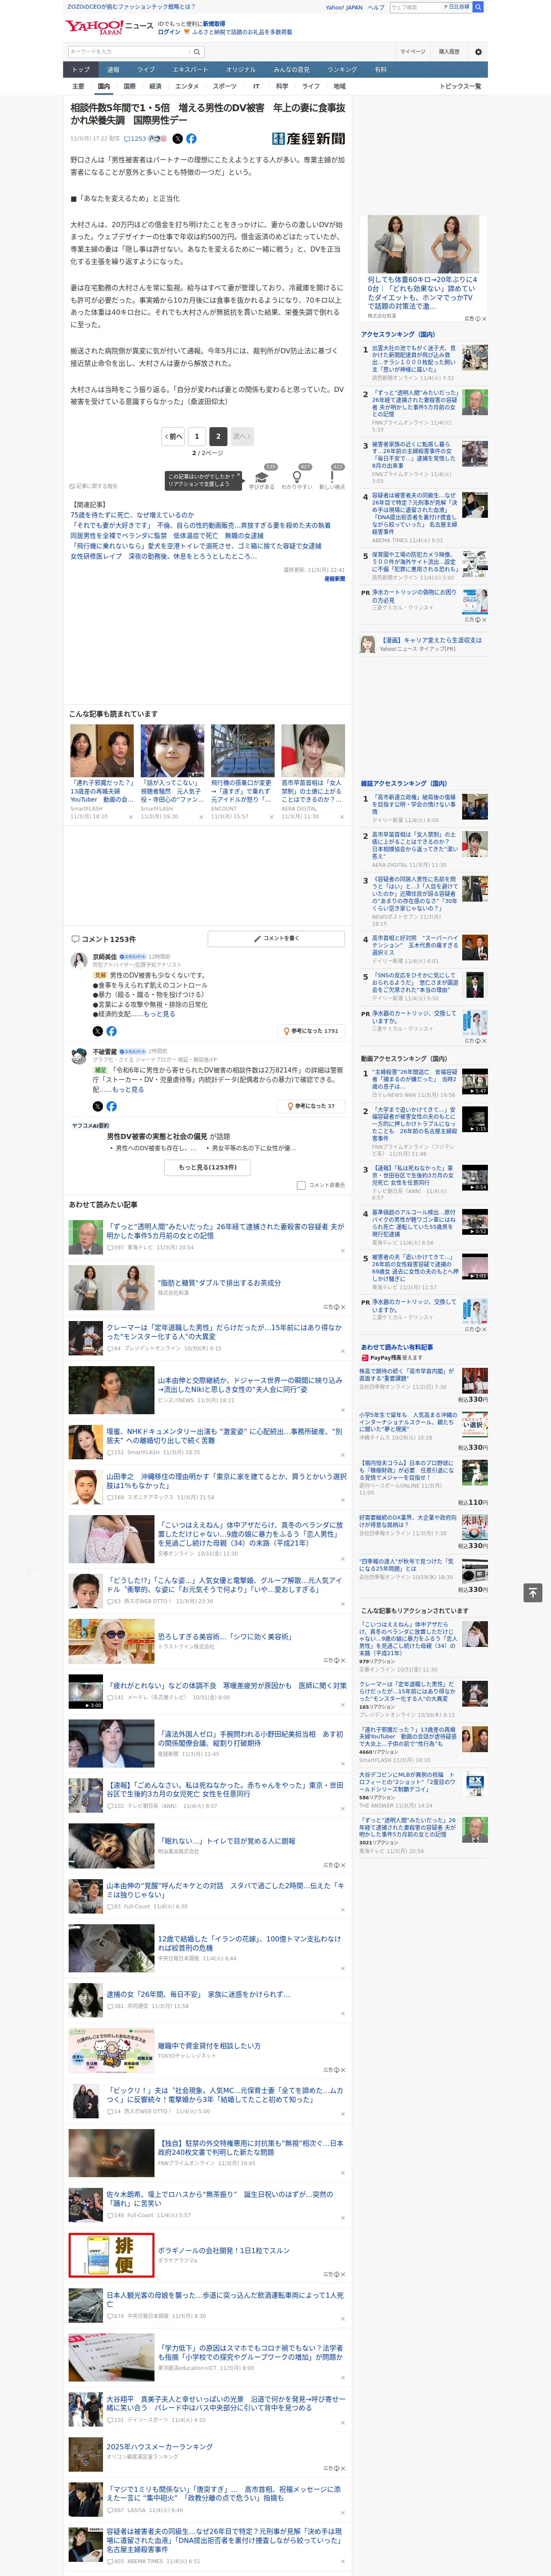Viewport: 551px width, 2576px height.
Task: React with 新しい視点 exclamation icon
Action: click(332, 477)
